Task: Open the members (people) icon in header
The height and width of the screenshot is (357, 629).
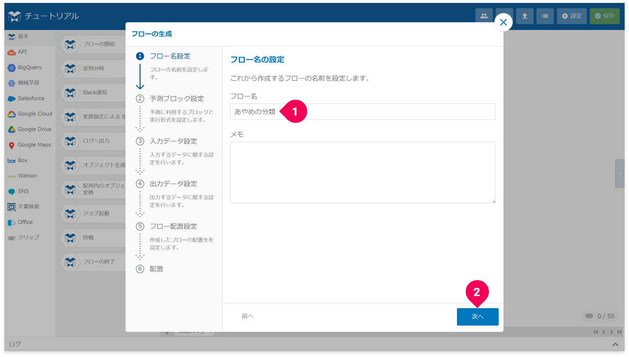Action: [484, 16]
